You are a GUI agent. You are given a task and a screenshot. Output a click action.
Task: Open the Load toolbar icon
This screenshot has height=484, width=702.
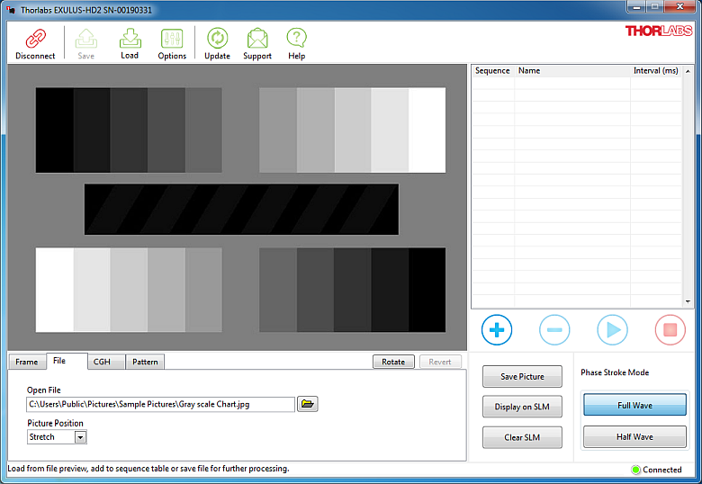[x=130, y=39]
